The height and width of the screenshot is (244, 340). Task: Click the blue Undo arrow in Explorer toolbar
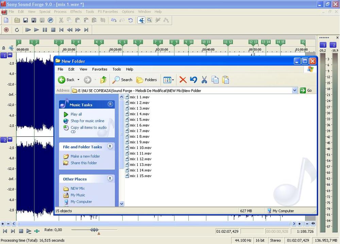(194, 80)
